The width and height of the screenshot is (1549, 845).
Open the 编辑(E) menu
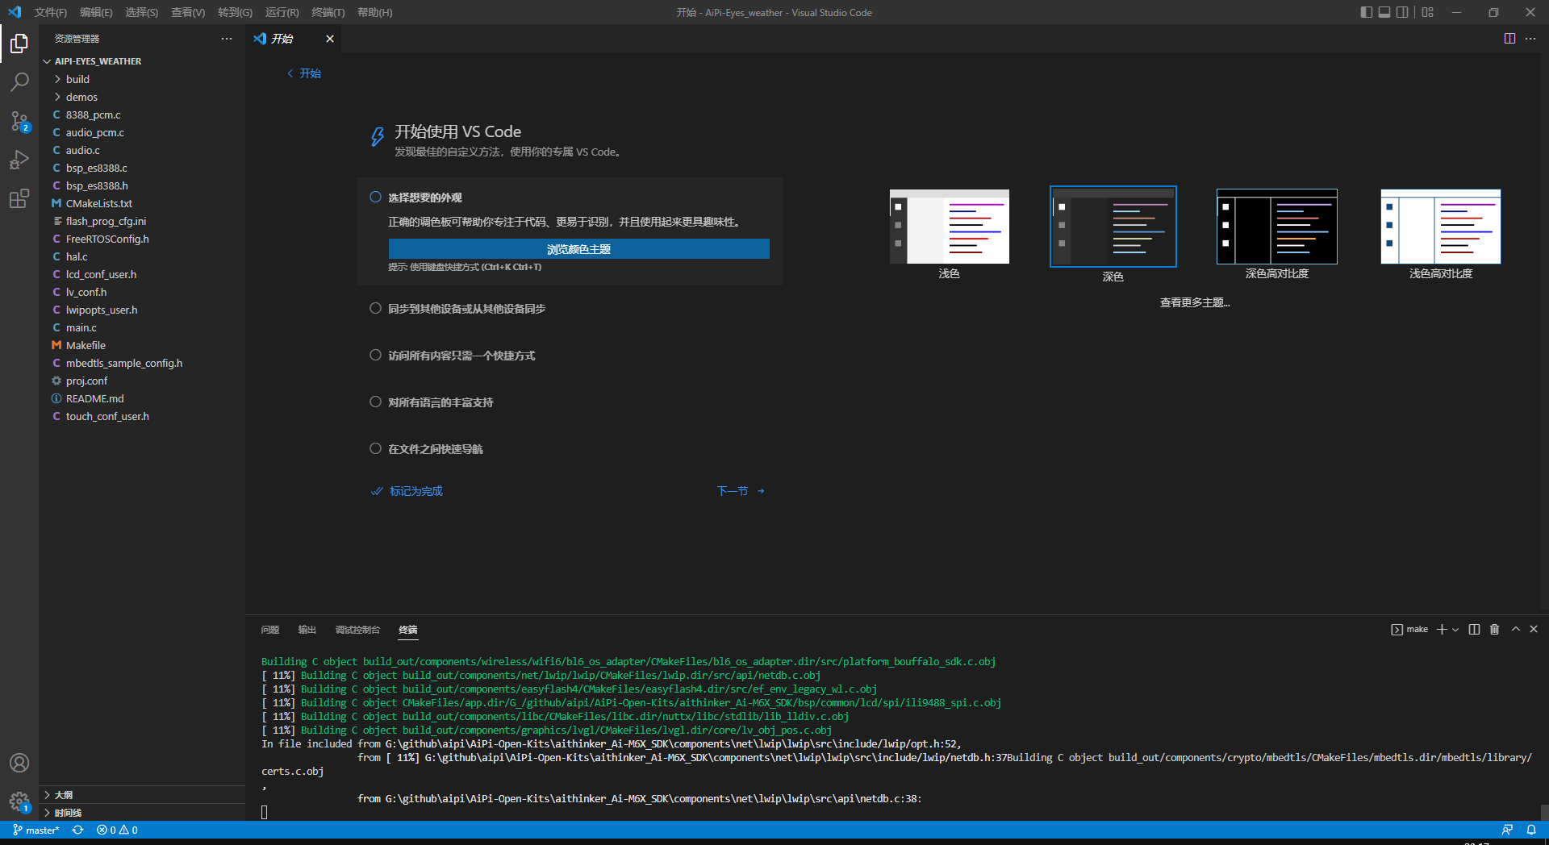(96, 12)
